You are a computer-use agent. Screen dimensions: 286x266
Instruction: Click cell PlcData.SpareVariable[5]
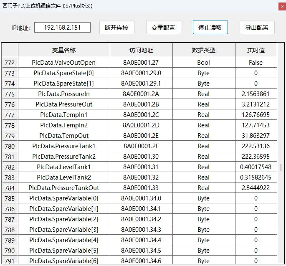(64, 251)
